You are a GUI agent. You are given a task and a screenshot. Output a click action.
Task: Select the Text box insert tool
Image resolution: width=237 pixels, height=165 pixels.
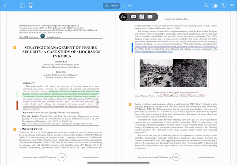point(133,17)
